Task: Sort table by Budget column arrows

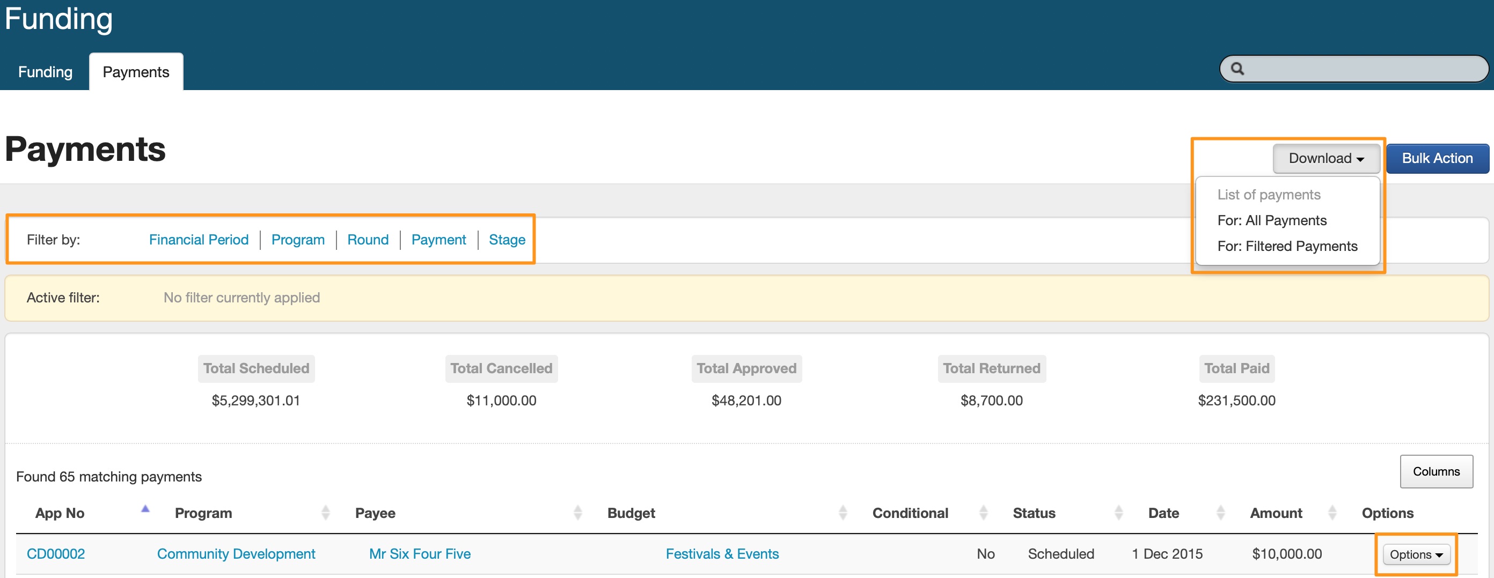Action: 843,513
